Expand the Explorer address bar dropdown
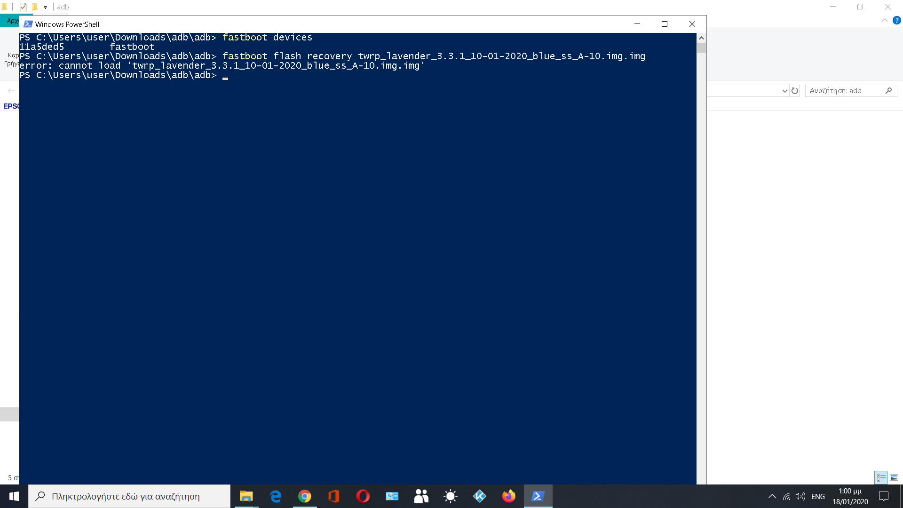 pos(784,91)
